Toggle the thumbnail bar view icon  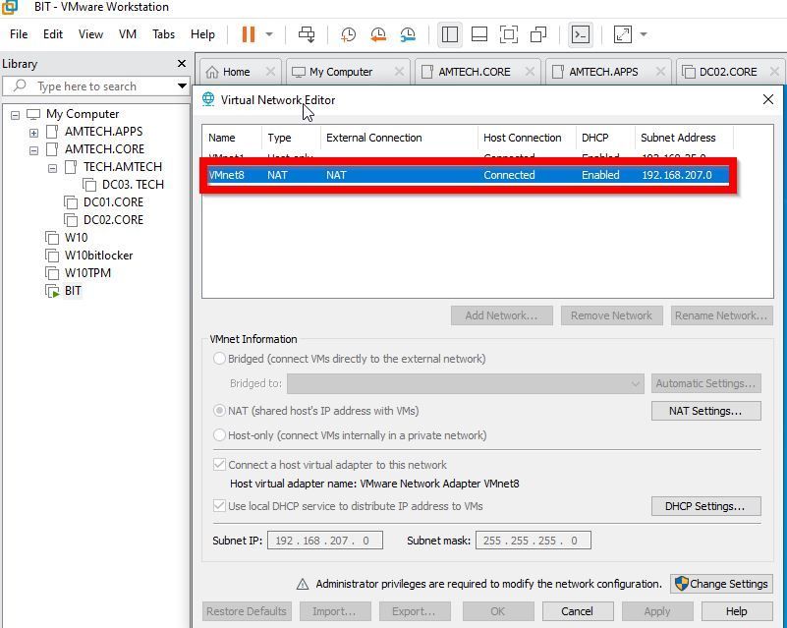(x=479, y=34)
